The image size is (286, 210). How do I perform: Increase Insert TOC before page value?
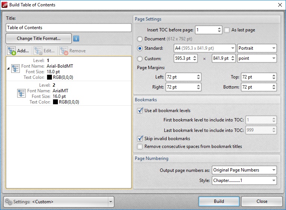(219, 28)
